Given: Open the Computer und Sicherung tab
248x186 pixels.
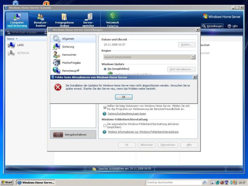Looking at the screenshot, I should click(17, 20).
